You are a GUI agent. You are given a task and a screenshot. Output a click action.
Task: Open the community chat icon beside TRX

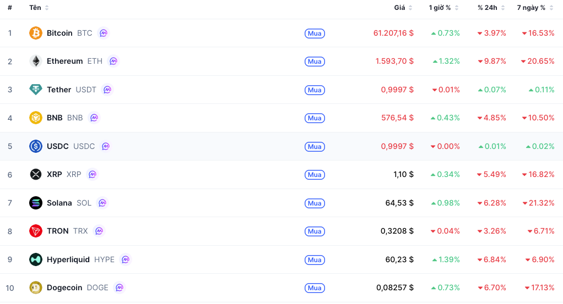(99, 231)
